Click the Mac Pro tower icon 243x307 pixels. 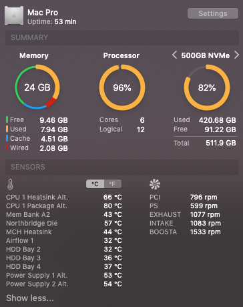pos(14,15)
